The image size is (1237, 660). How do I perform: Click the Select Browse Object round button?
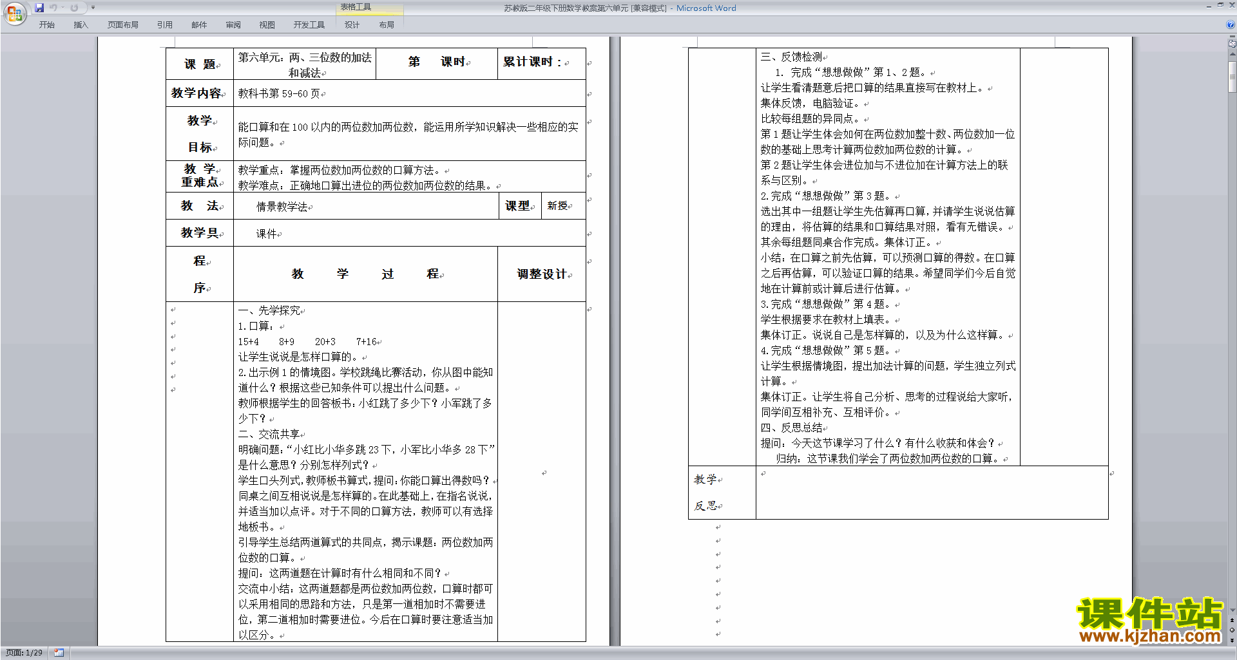click(1232, 630)
